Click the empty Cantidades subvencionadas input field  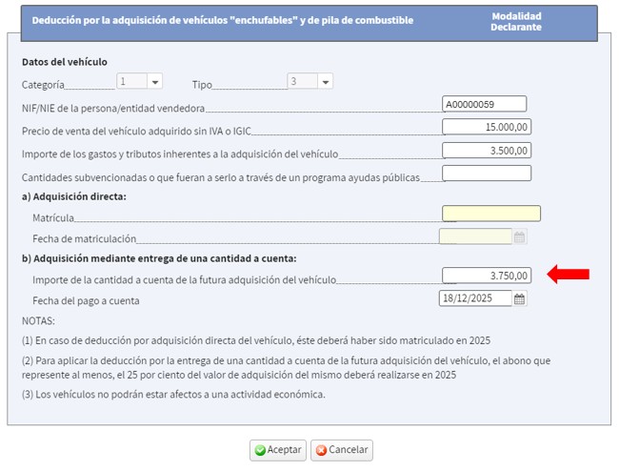[487, 173]
